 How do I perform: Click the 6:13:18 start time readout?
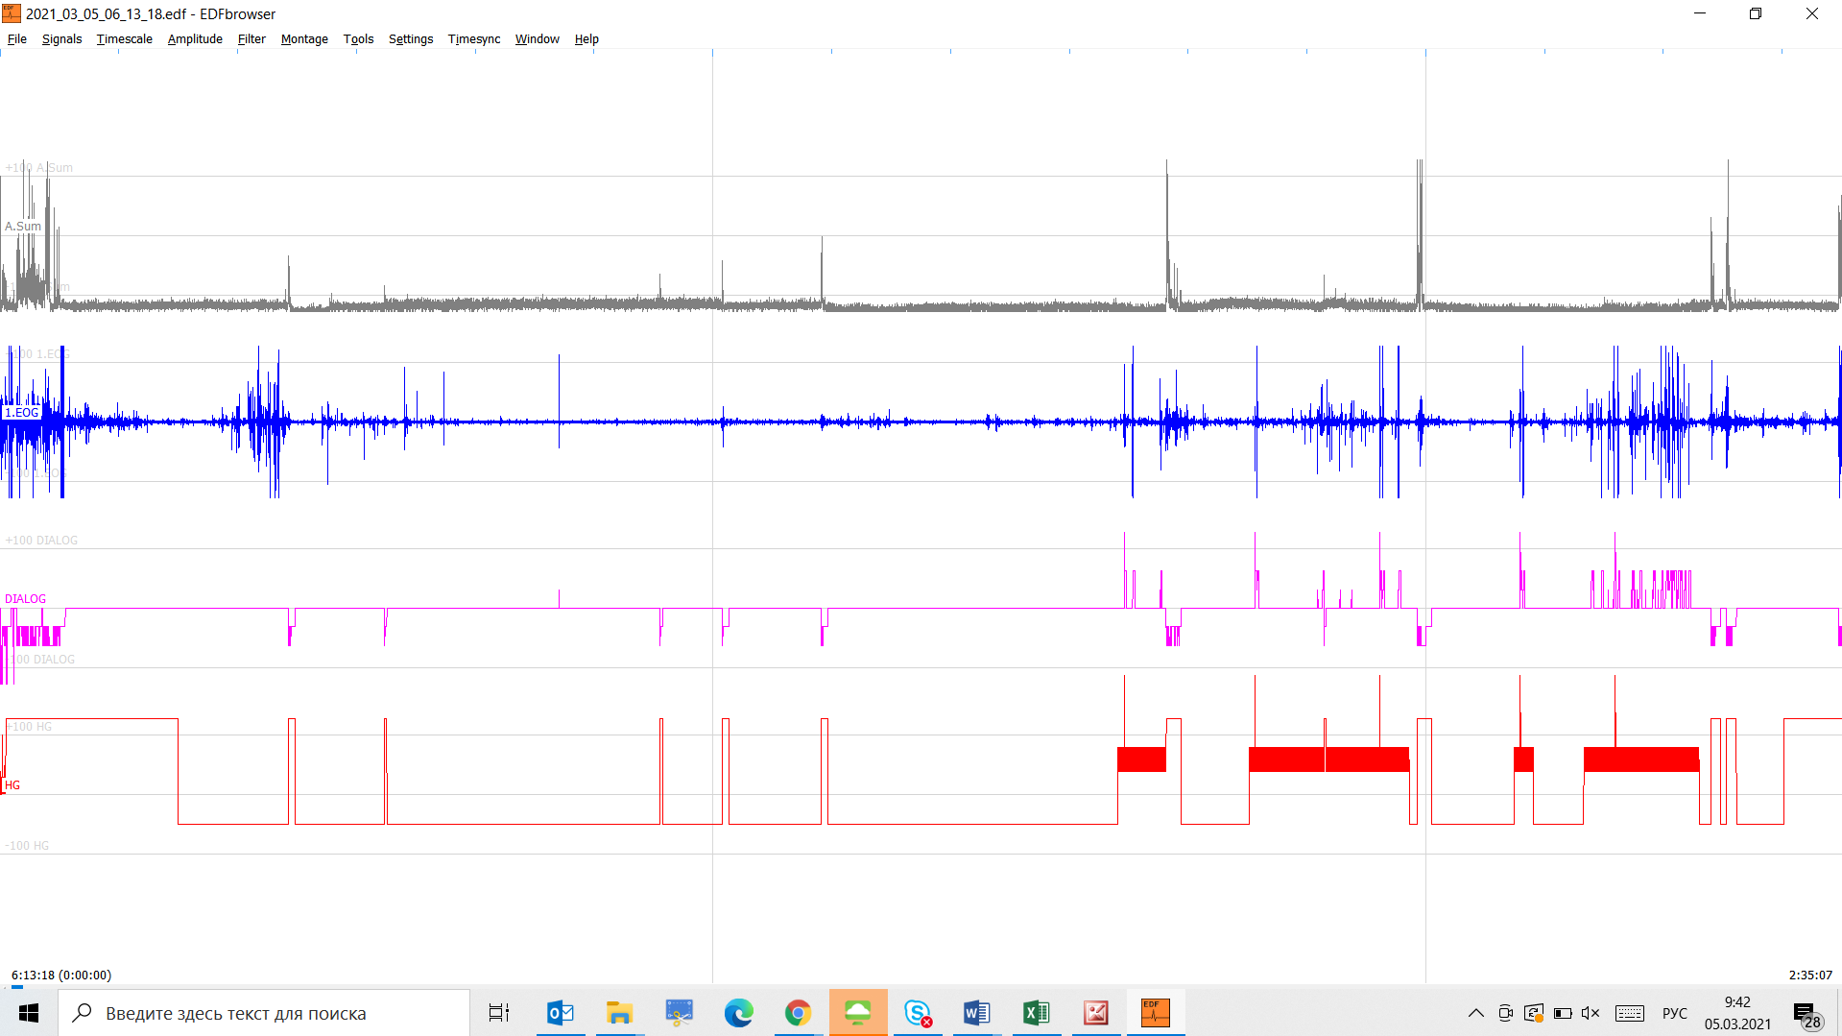(61, 975)
